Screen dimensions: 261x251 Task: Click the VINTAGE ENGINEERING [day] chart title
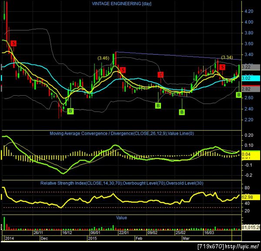pyautogui.click(x=121, y=3)
